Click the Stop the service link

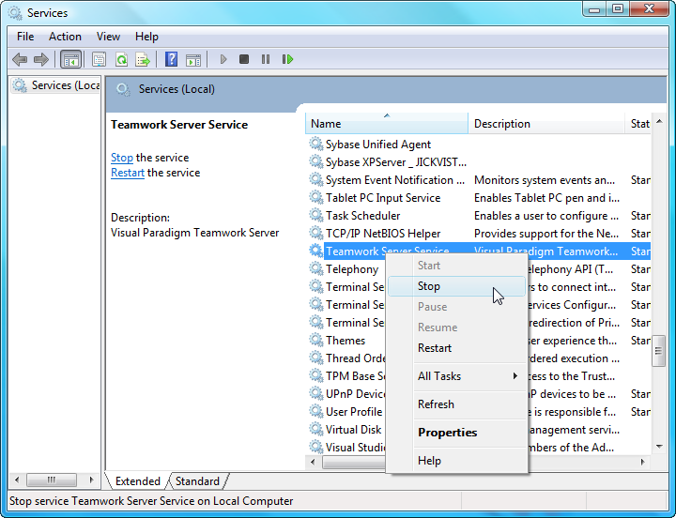[x=121, y=158]
